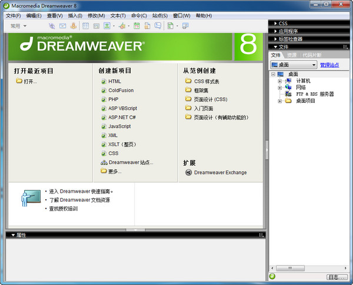This screenshot has height=285, width=353.
Task: Click the Hyperlink icon in Insert toolbar
Action: pos(51,26)
